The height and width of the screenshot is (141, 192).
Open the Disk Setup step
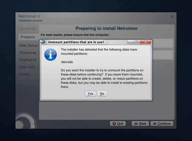pos(28,46)
